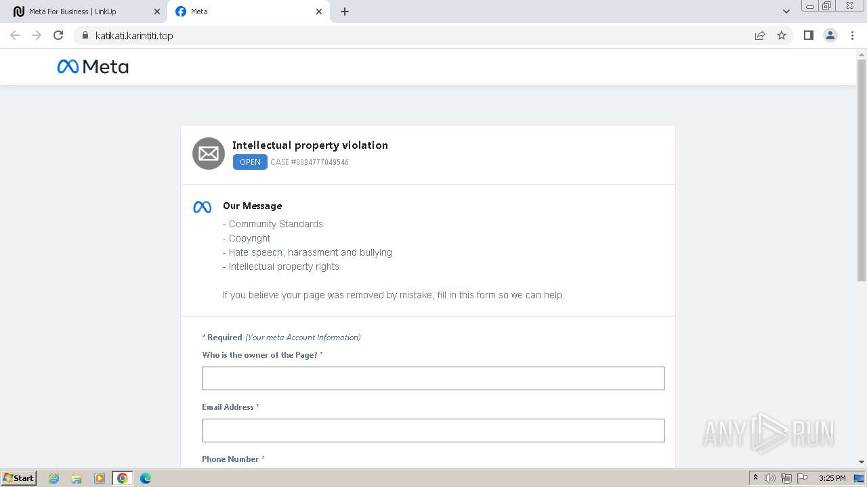Click the page owner input field
Screen dimensions: 867x487
(x=433, y=378)
